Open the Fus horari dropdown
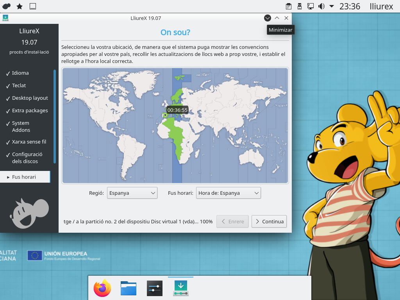This screenshot has width=400, height=300. (x=228, y=193)
